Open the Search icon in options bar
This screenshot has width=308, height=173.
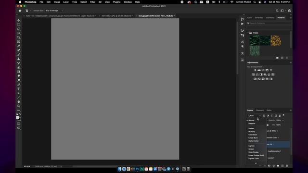[277, 11]
